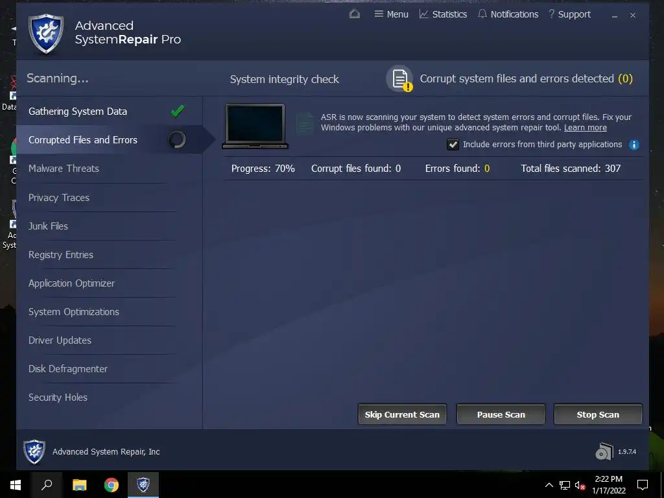664x498 pixels.
Task: Click the green checkmark for Gathering System Data
Action: 178,111
